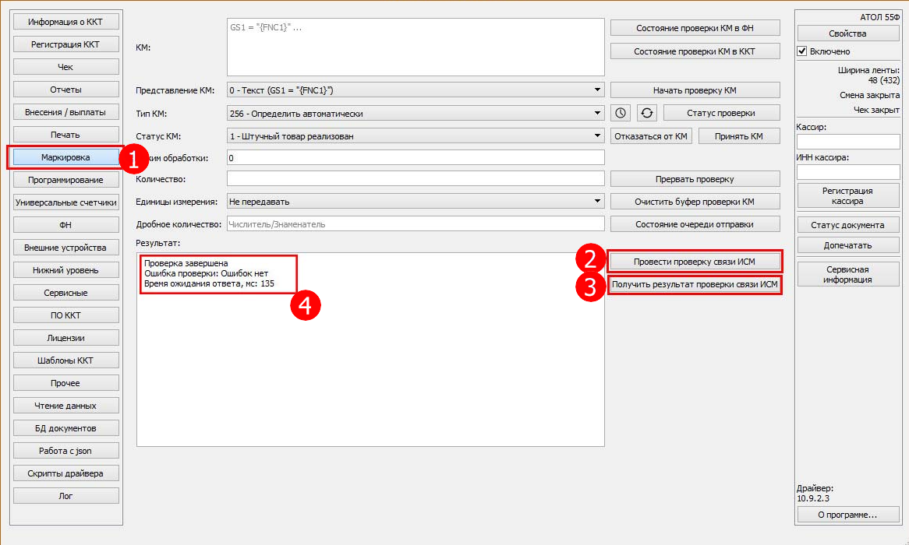Screen dimensions: 909x545
Task: Click Получить результат проверки связи ИСМ
Action: [x=695, y=285]
